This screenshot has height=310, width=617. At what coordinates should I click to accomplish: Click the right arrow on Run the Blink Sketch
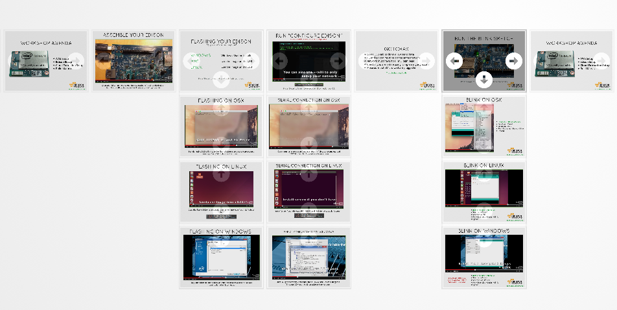513,61
